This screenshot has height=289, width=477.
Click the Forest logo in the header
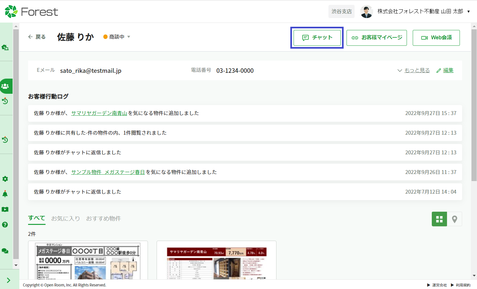point(31,12)
